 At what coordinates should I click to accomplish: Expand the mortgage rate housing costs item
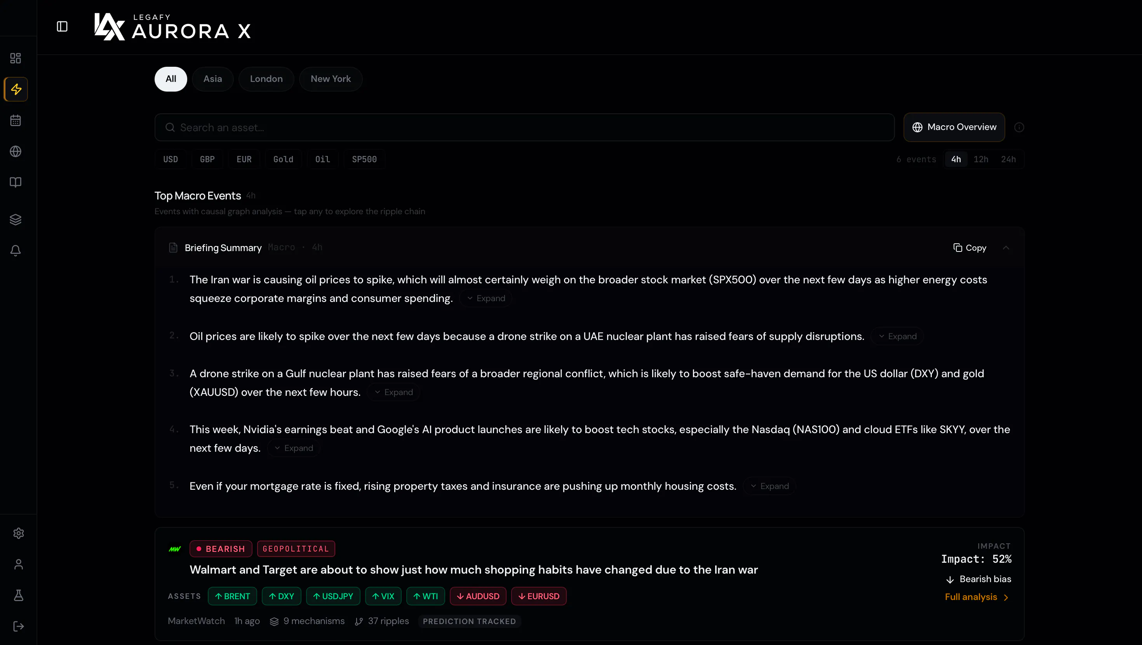769,486
